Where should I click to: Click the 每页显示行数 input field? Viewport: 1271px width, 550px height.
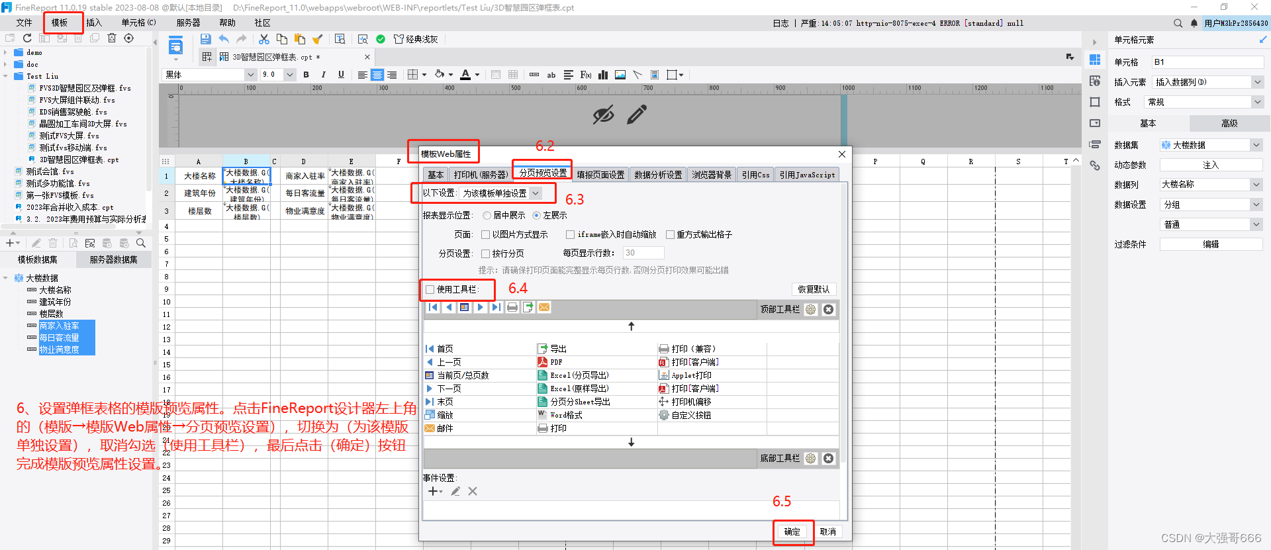pyautogui.click(x=643, y=253)
